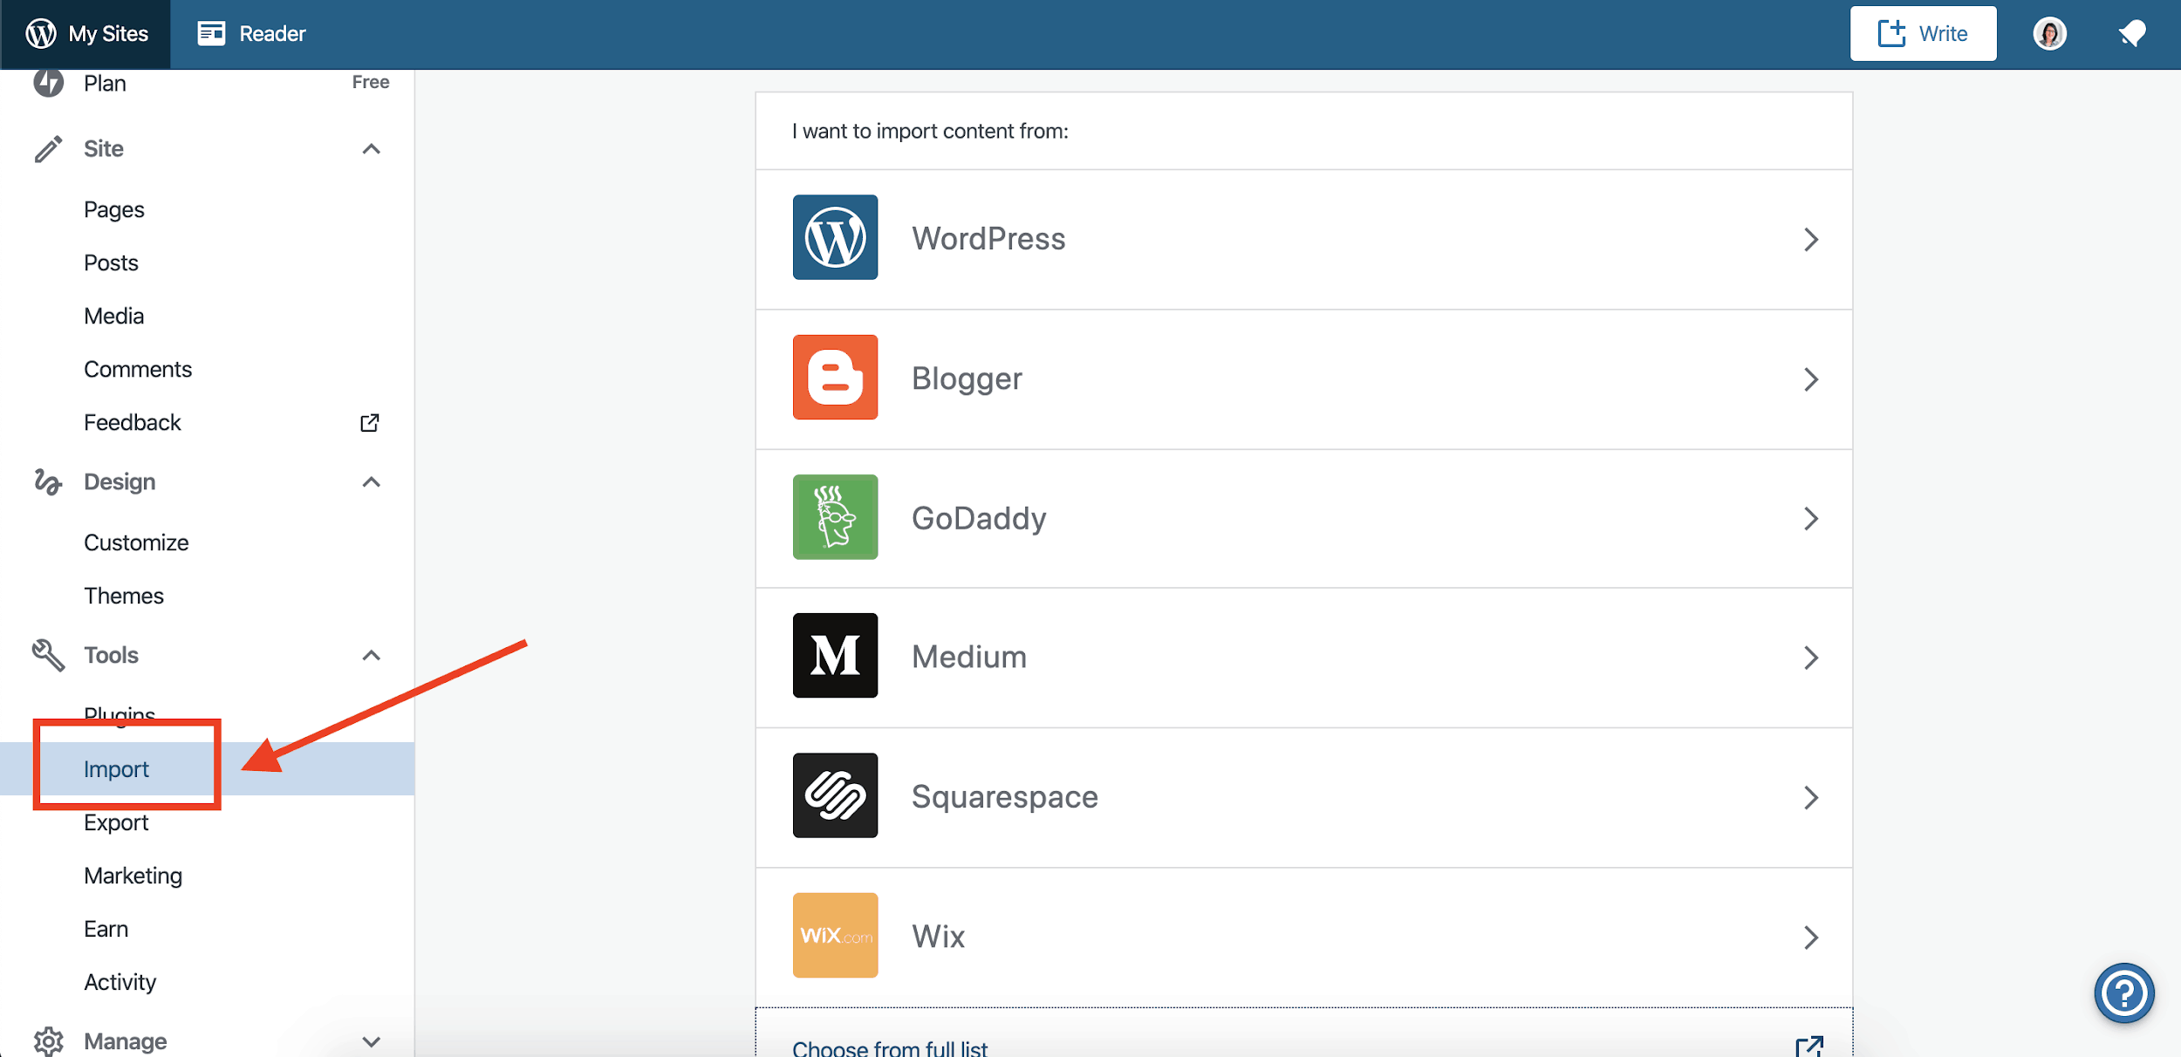Screen dimensions: 2181x1057
Task: Click the Site pencil icon
Action: pos(48,149)
